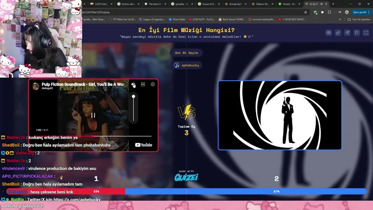This screenshot has width=373, height=210.
Task: Mute the tab audio speaker icon
Action: 321,4
